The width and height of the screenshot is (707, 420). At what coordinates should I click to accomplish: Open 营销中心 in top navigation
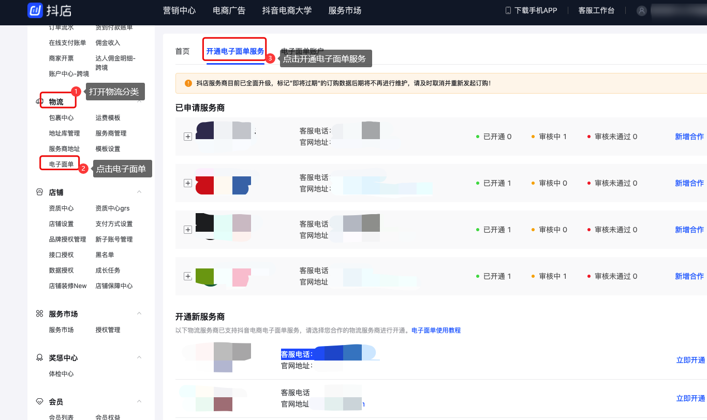click(x=179, y=10)
